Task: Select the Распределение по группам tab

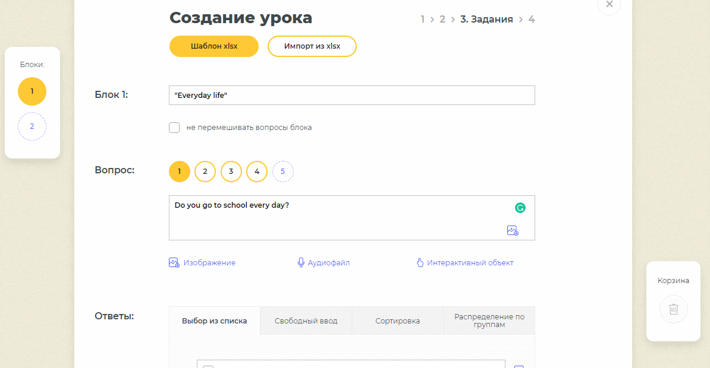Action: [489, 321]
